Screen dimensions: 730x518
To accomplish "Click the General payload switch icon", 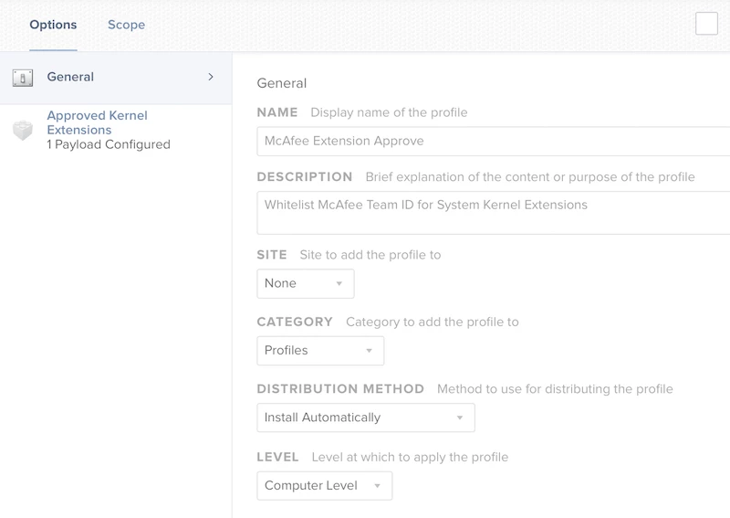I will (23, 78).
